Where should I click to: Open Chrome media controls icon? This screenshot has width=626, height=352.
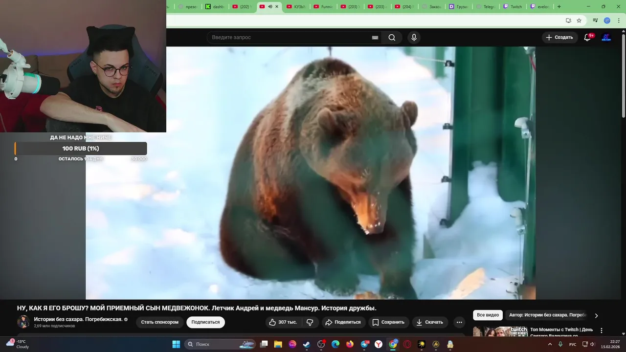tap(595, 21)
